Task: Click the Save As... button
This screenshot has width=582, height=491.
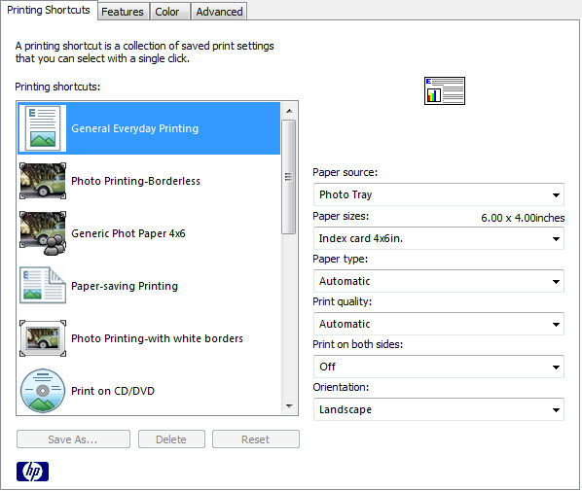Action: pos(73,439)
